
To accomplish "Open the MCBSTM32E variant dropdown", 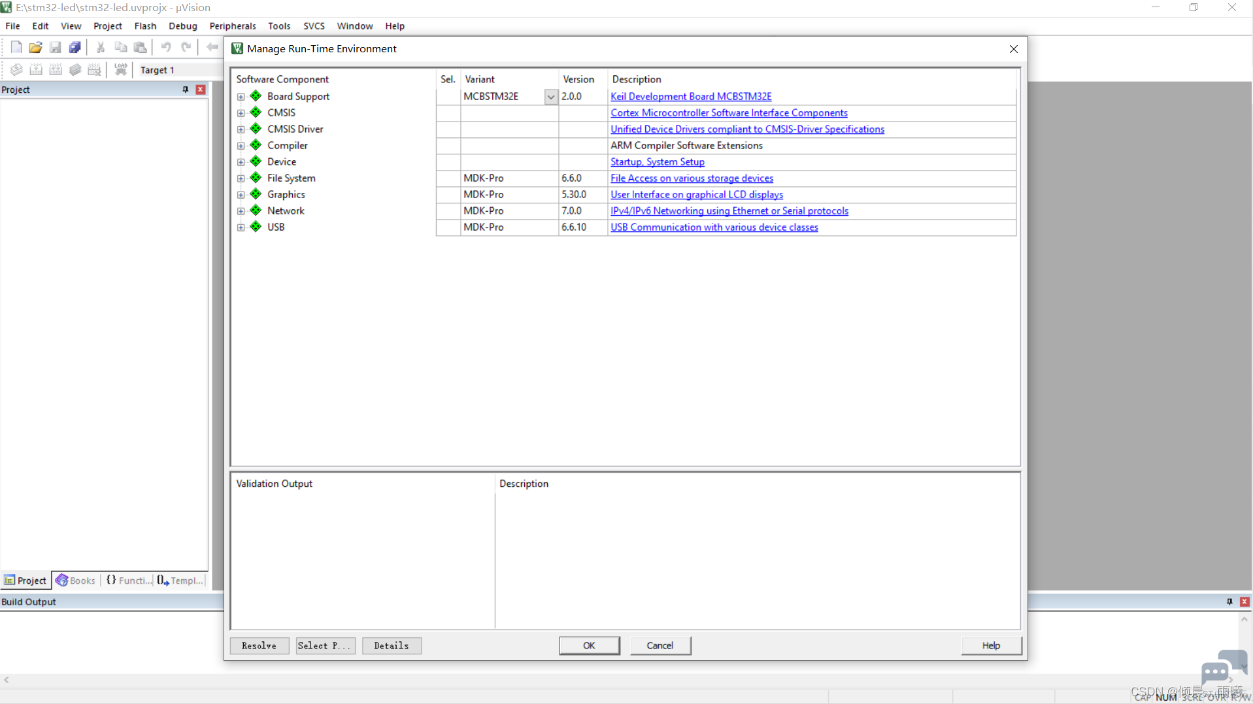I will tap(551, 97).
